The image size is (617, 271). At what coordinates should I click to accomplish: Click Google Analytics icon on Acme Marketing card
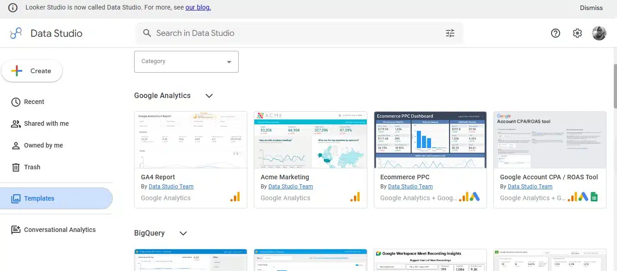point(355,197)
